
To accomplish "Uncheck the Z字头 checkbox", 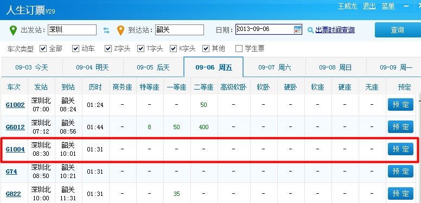I will coord(108,49).
